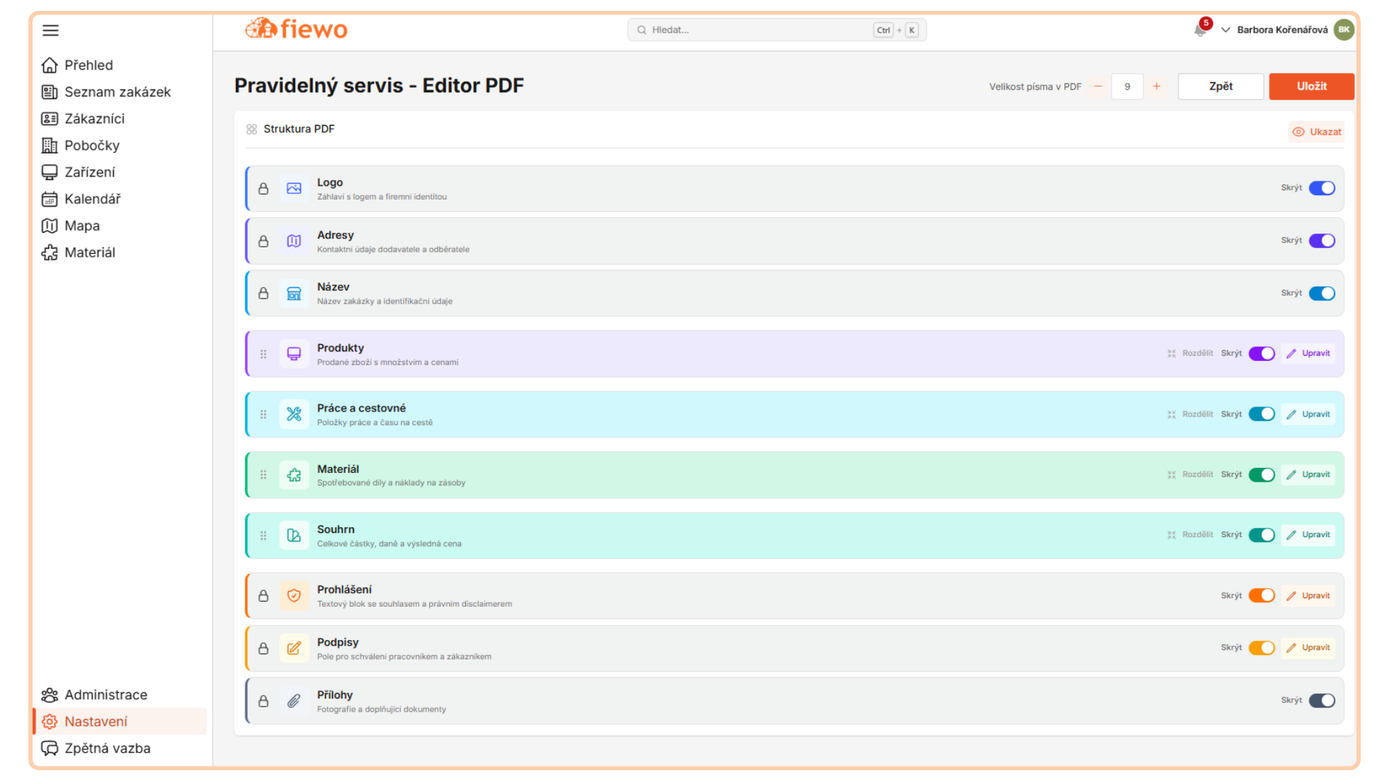Increase PDF font size with plus
Viewport: 1389px width, 781px height.
tap(1157, 87)
